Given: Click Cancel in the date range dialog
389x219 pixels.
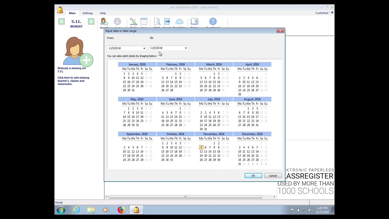Looking at the screenshot, I should pos(273,176).
